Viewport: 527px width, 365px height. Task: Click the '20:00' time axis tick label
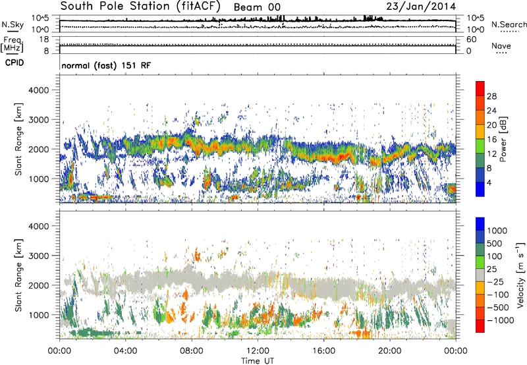(389, 351)
